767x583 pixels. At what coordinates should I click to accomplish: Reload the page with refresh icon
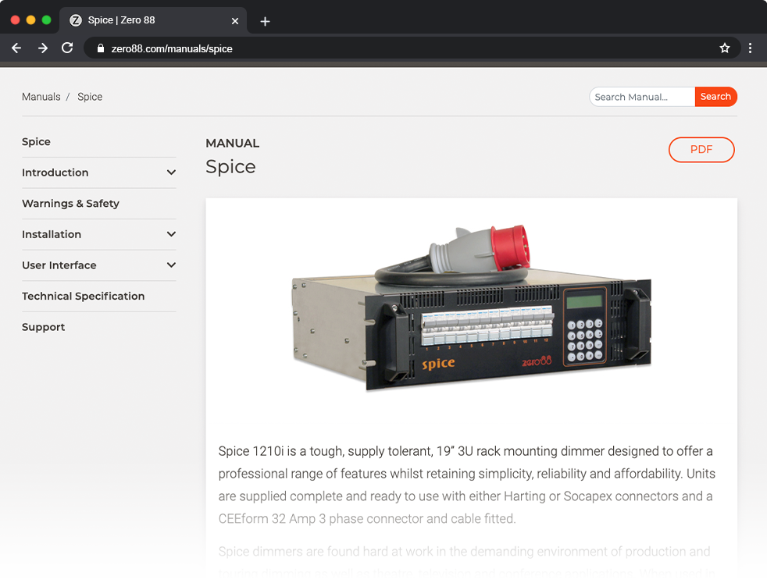pos(67,48)
